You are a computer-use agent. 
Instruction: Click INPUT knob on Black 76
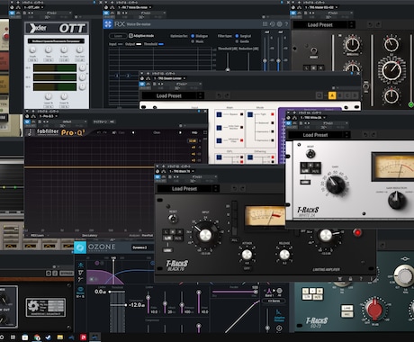coord(205,235)
